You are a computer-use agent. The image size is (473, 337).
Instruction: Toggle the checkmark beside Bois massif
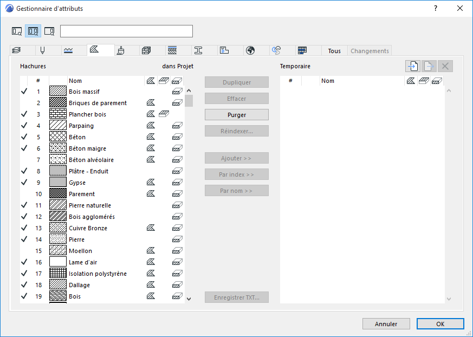[24, 92]
